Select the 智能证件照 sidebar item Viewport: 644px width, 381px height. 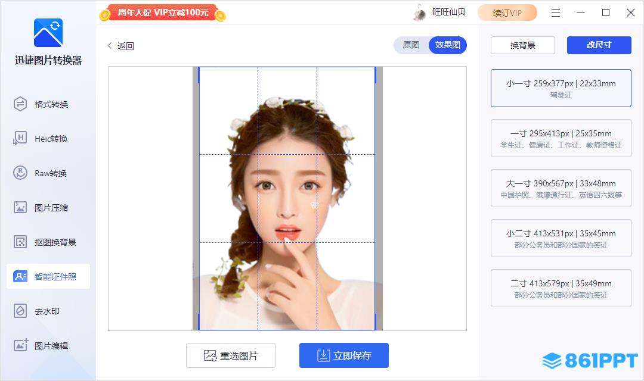[x=48, y=276]
